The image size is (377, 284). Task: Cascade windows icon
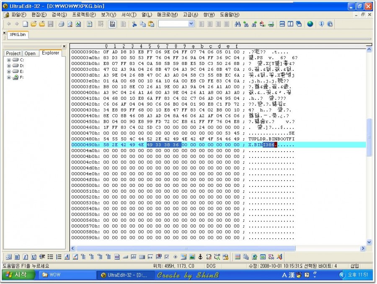299,24
